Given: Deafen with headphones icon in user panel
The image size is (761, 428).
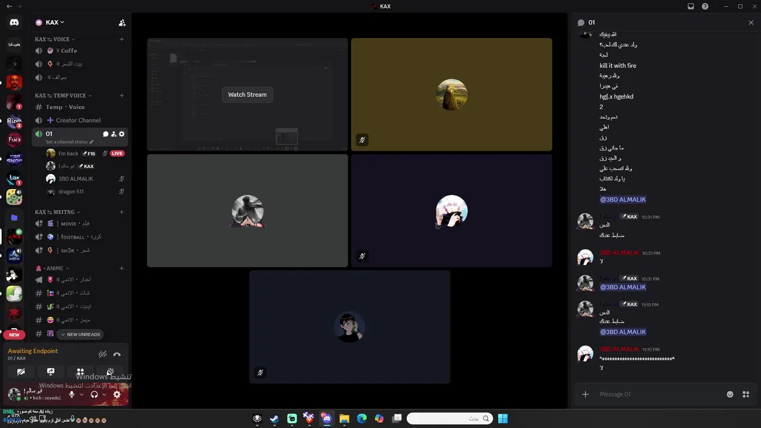Looking at the screenshot, I should (x=94, y=394).
